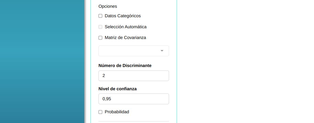This screenshot has height=123, width=314.
Task: Click the Nivel de confianza input field
Action: point(134,99)
